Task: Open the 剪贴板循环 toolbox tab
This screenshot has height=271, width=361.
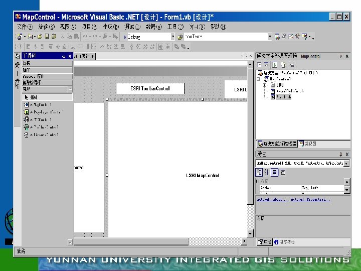Action: 47,82
